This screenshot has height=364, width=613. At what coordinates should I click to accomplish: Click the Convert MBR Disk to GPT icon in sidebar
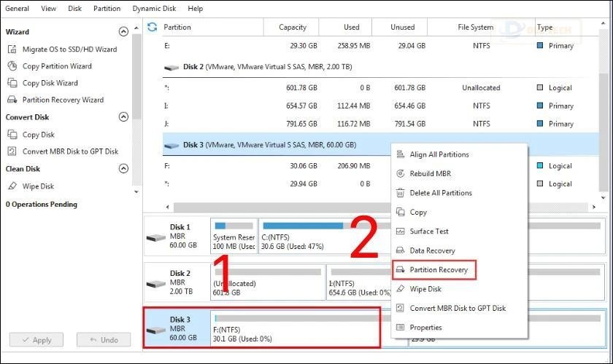tap(12, 151)
